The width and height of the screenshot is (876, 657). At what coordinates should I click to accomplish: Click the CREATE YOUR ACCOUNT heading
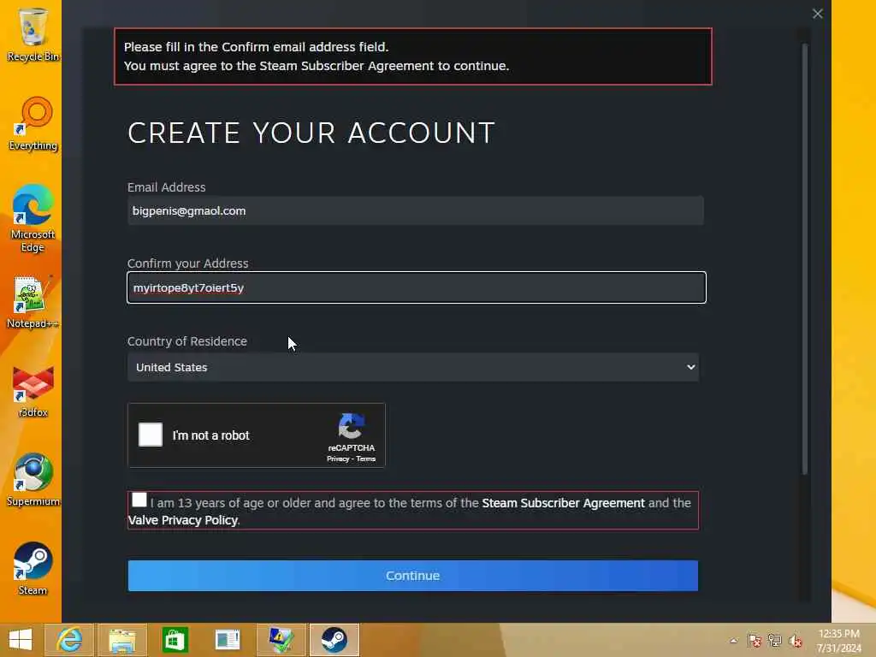(x=311, y=133)
